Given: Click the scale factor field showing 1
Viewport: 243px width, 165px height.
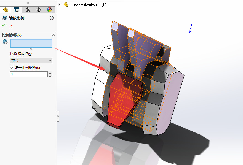Looking at the screenshot, I should 29,74.
